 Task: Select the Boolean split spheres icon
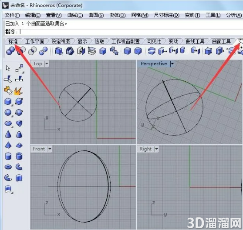pyautogui.click(x=44, y=51)
